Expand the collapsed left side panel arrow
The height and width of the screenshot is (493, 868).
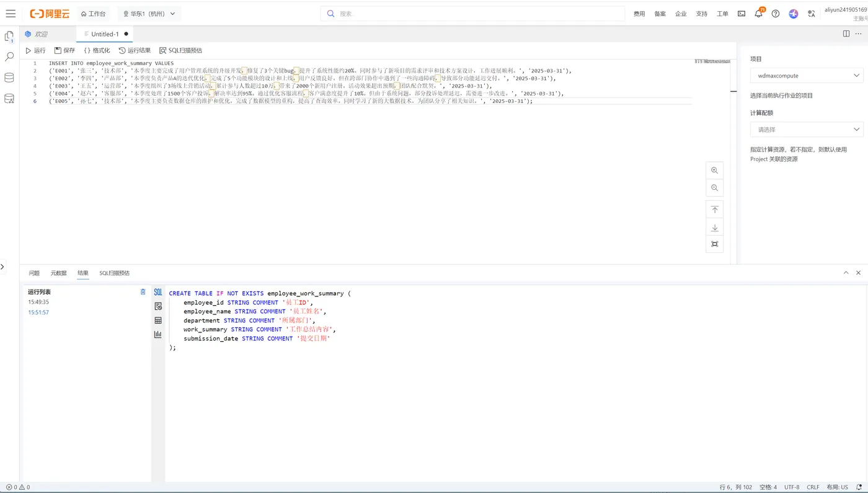(2, 267)
